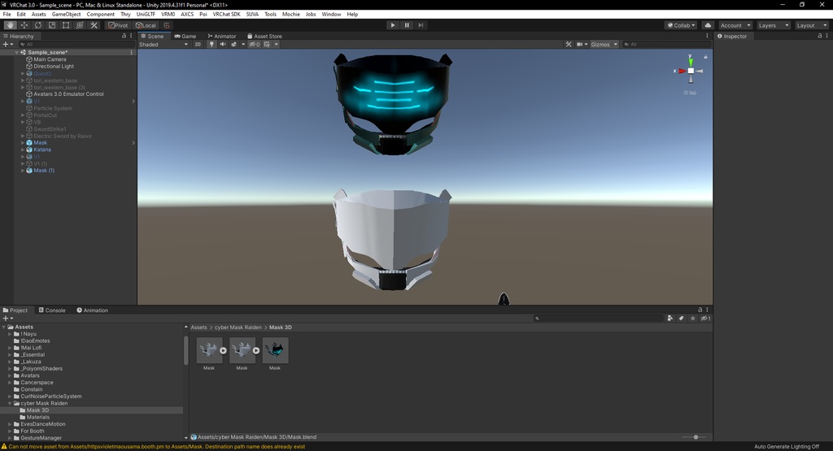This screenshot has width=833, height=451.
Task: Click the Step frame button
Action: [421, 25]
